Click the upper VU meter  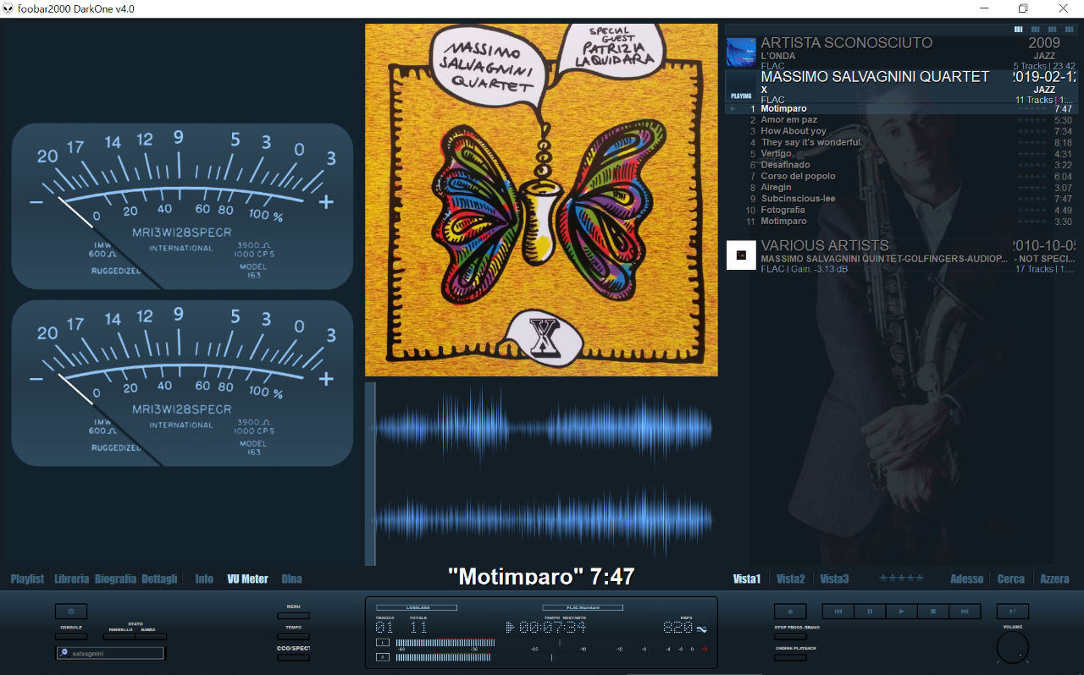(x=182, y=206)
